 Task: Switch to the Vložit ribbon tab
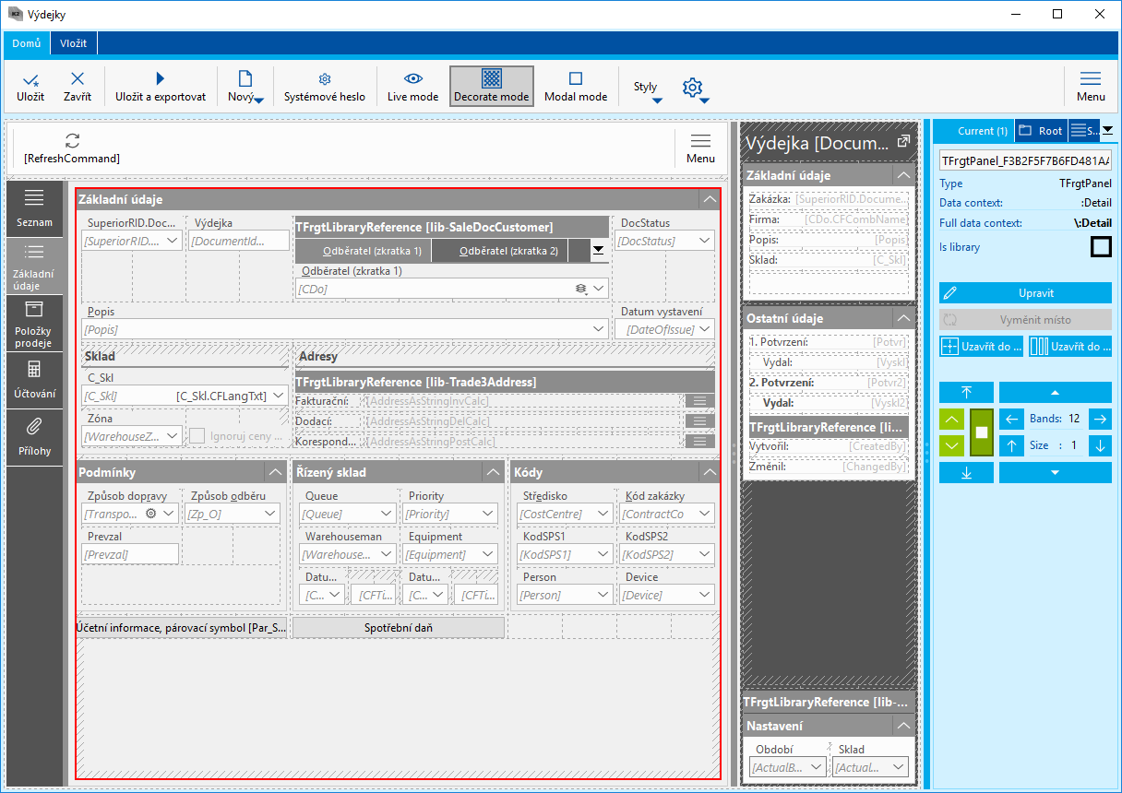[74, 42]
